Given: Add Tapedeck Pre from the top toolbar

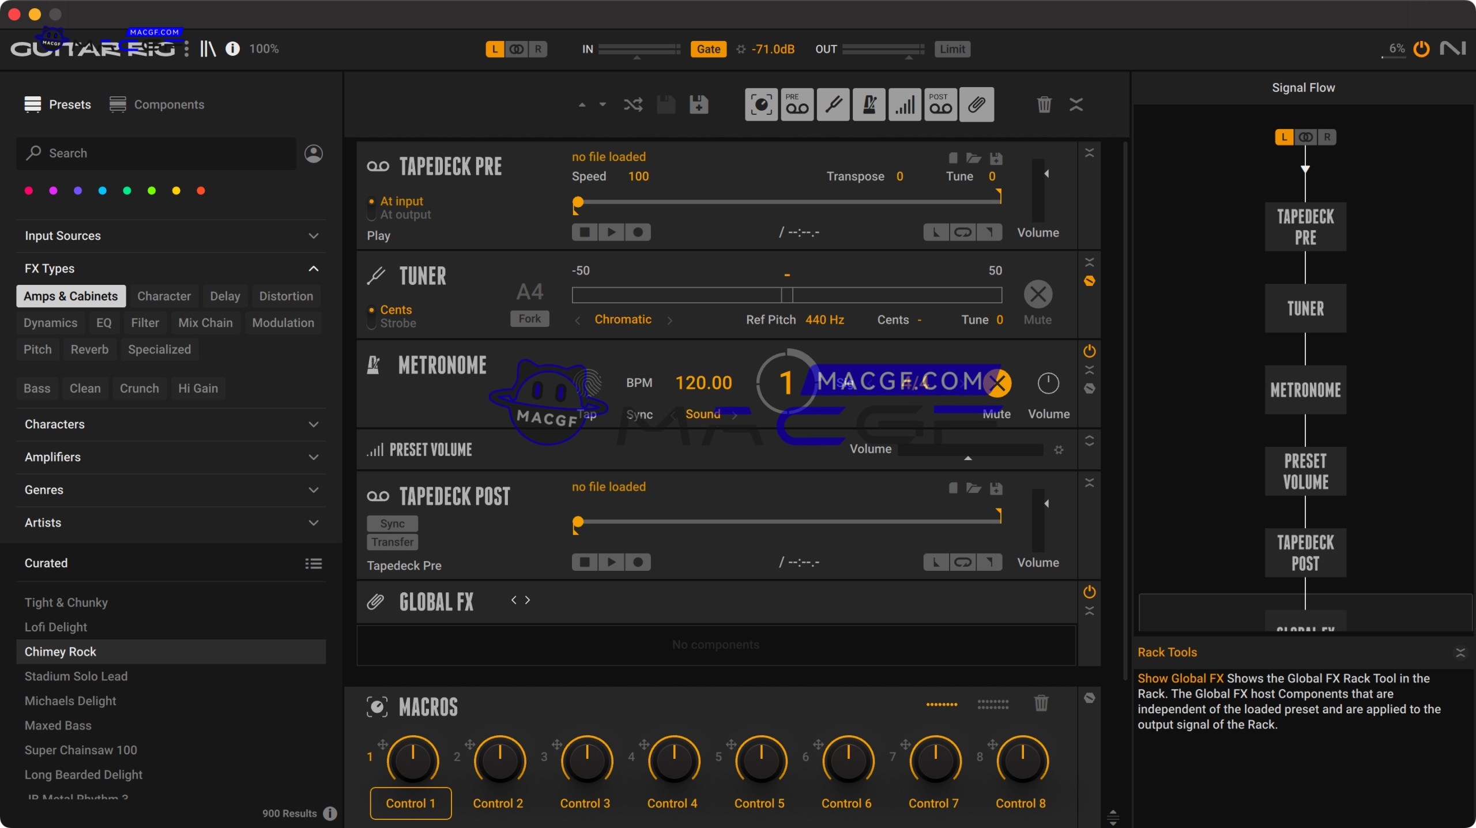Looking at the screenshot, I should 796,104.
